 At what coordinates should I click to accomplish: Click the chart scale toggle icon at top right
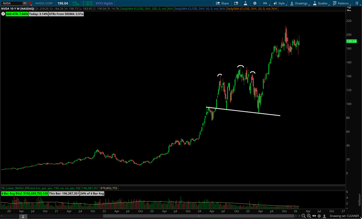349,9
